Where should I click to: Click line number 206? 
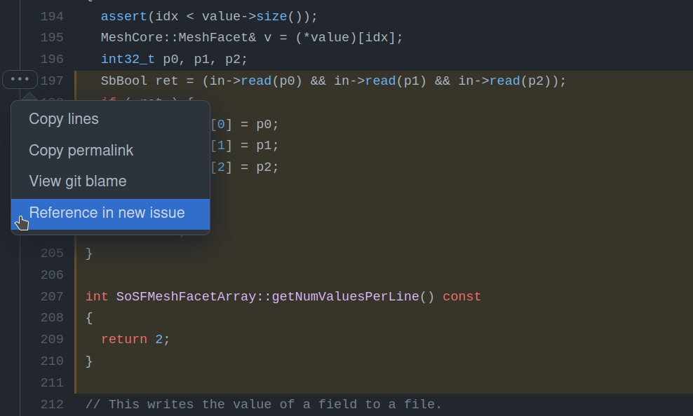point(51,275)
